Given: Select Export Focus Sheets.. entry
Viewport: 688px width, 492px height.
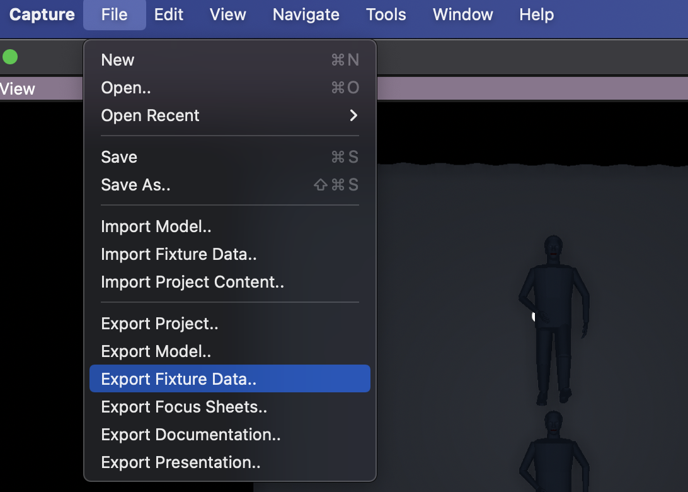Looking at the screenshot, I should click(x=230, y=406).
